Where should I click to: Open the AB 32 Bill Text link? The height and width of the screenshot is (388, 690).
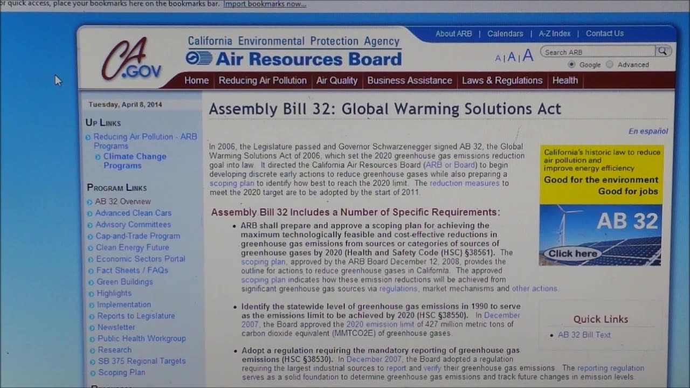coord(584,335)
